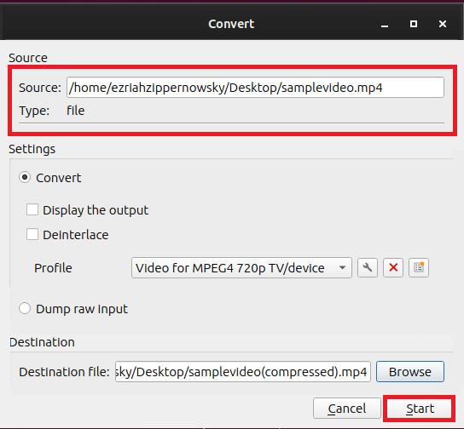Edit selected profile with wrench icon
The image size is (464, 429).
(x=368, y=268)
